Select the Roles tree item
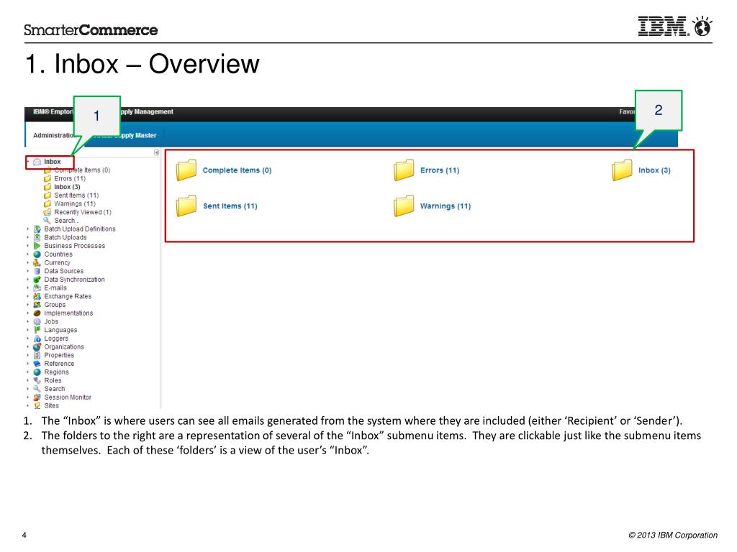Viewport: 737px width, 552px height. (x=53, y=381)
